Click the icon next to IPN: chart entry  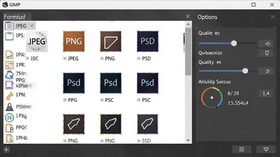[x=10, y=55]
